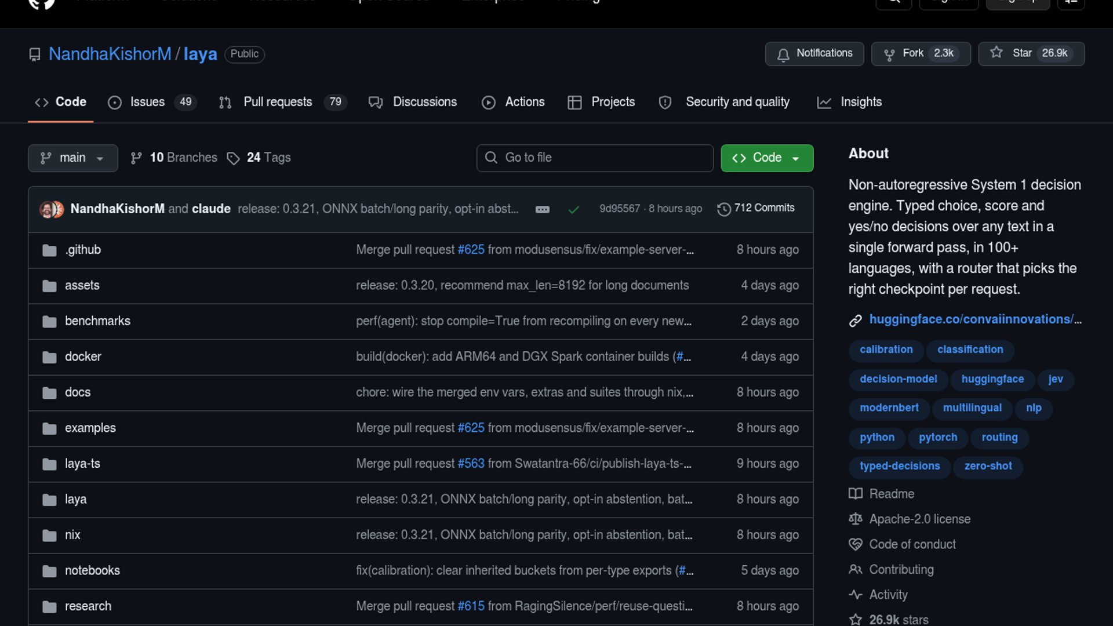Star the repository
Image resolution: width=1113 pixels, height=626 pixels.
click(x=1031, y=54)
